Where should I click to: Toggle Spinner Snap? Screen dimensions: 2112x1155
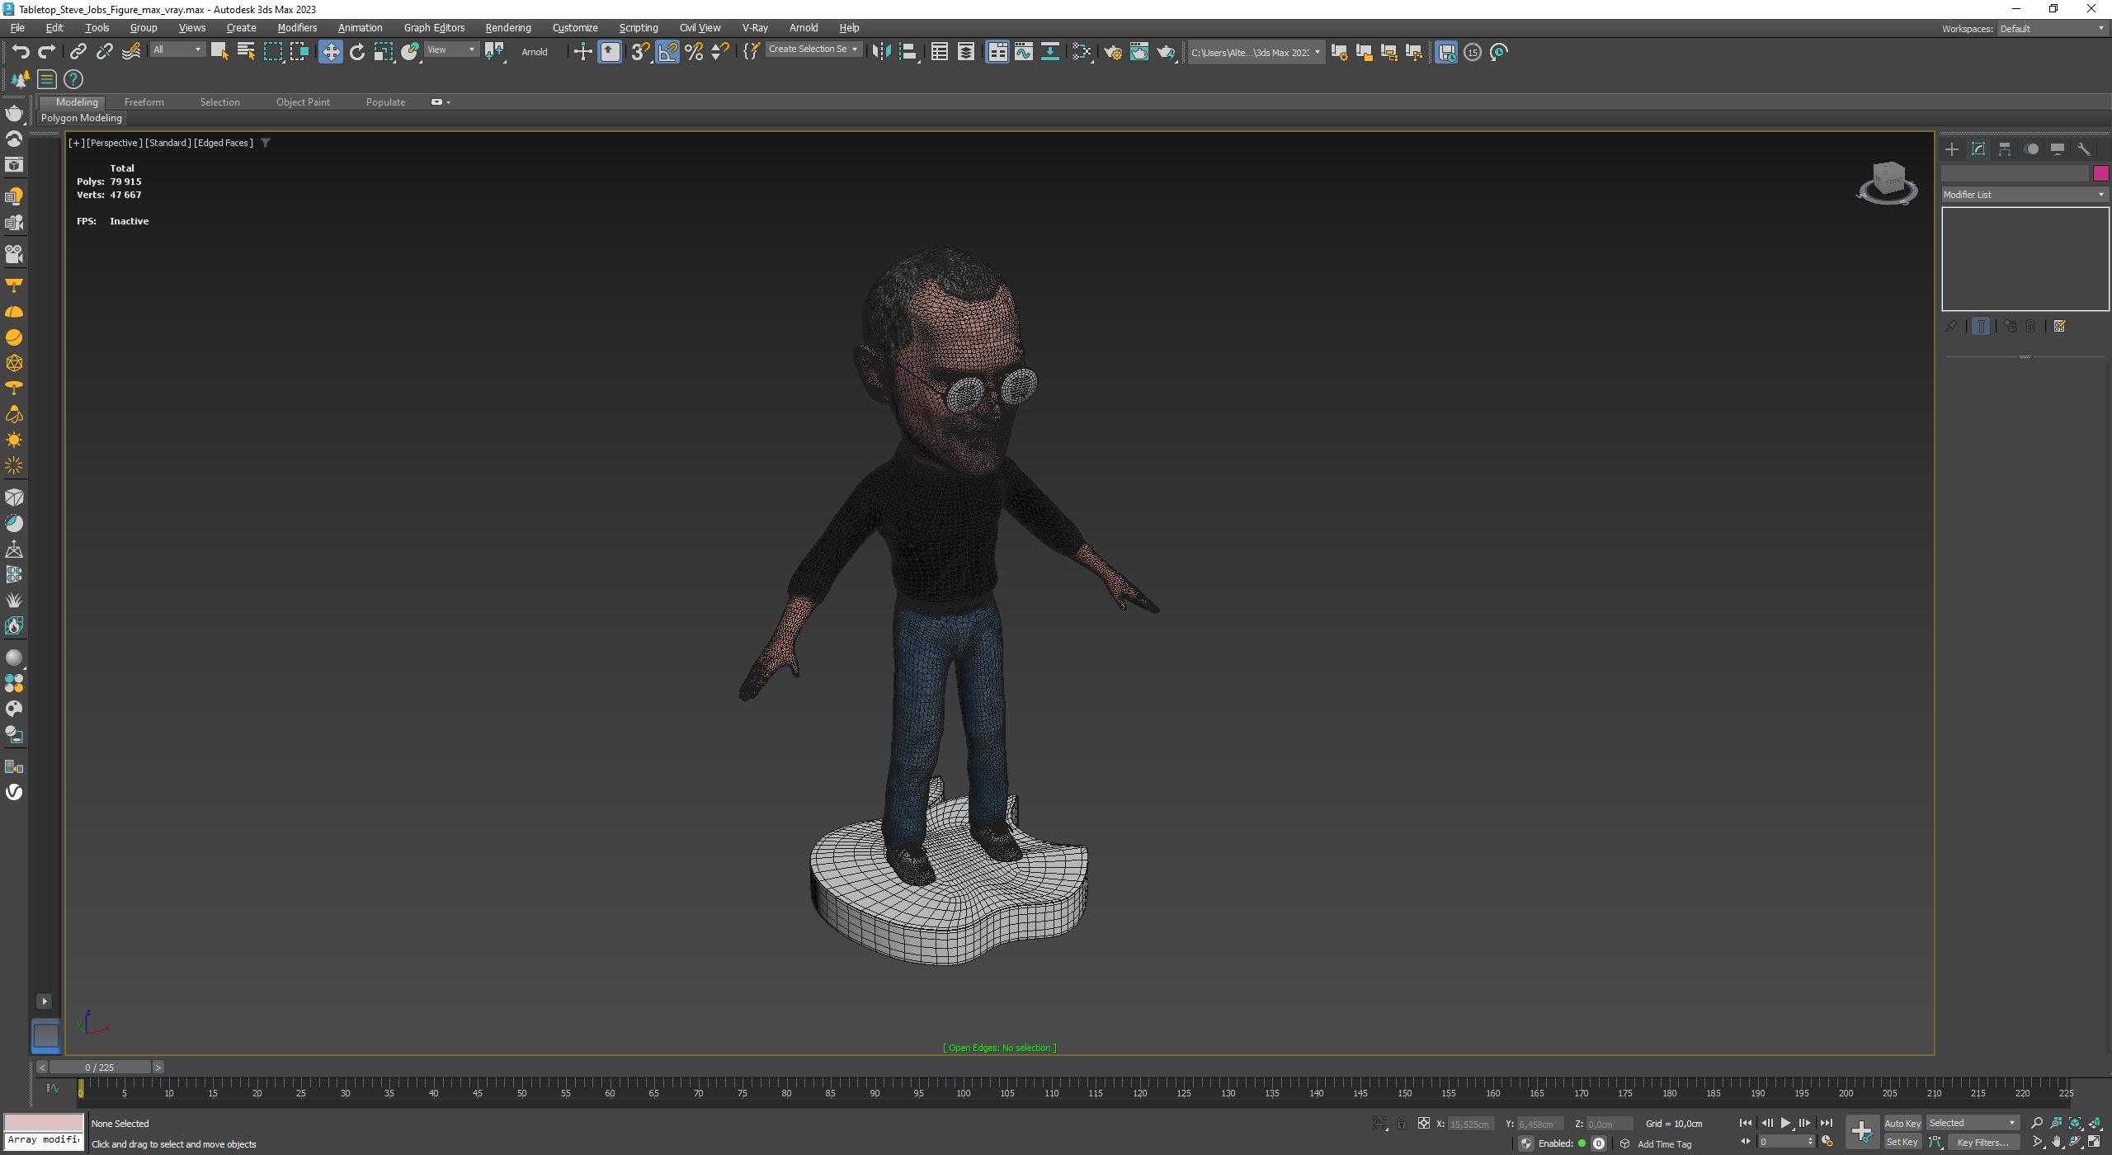pos(720,52)
